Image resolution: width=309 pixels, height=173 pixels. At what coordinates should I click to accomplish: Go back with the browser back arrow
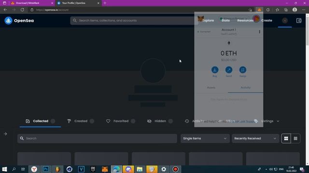5,10
